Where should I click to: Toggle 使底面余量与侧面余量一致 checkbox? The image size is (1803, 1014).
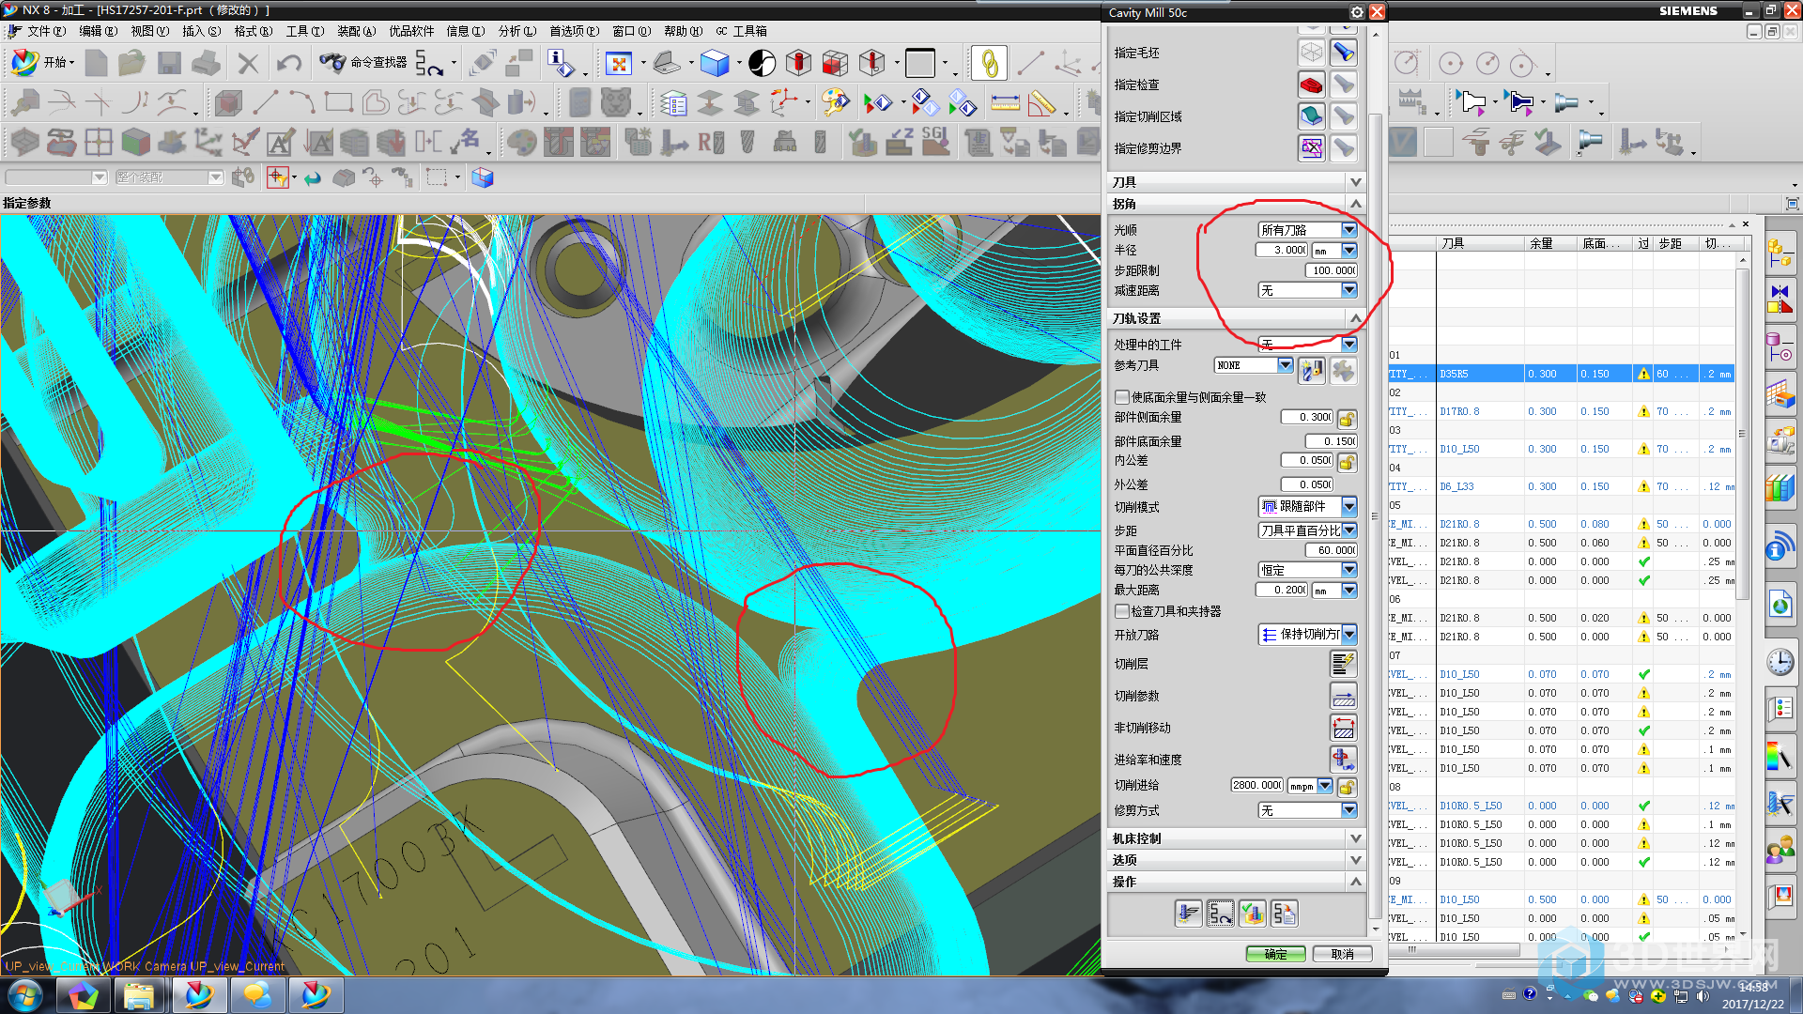pos(1121,397)
